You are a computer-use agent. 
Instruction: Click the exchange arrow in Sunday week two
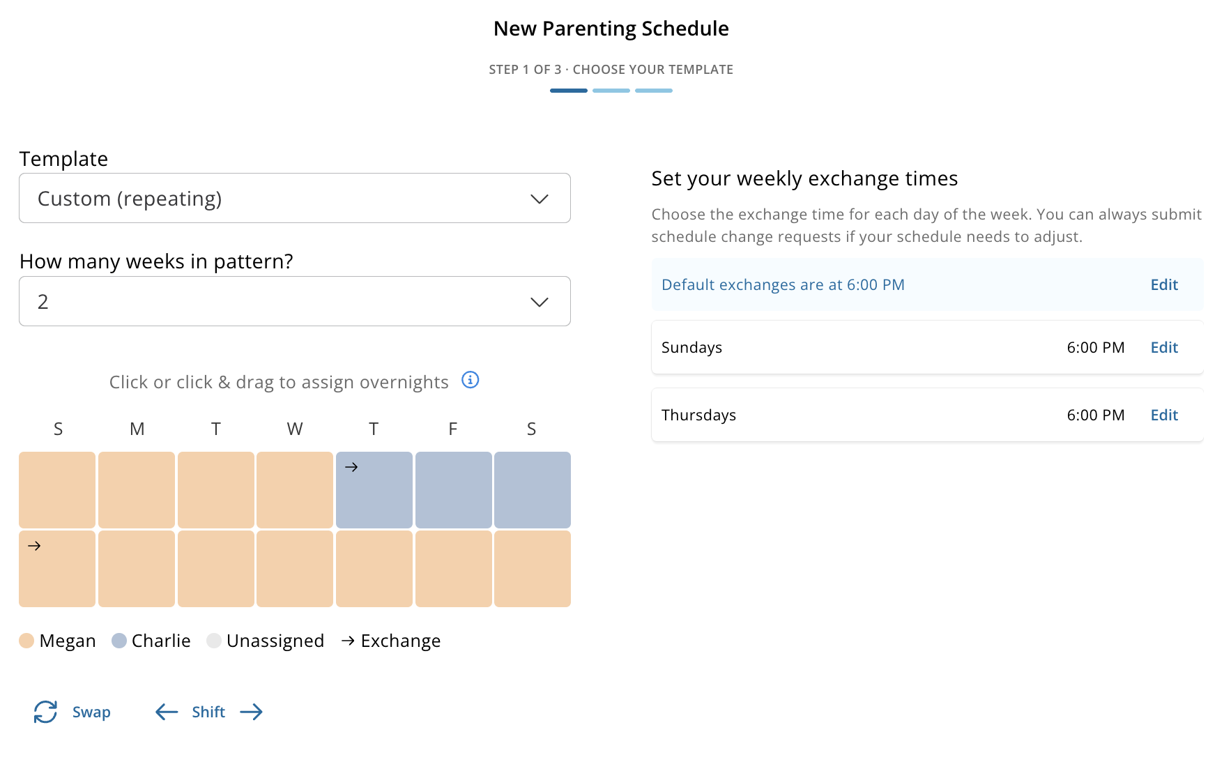(34, 546)
